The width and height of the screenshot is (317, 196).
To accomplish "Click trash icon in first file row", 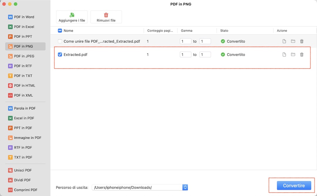I will [x=302, y=41].
